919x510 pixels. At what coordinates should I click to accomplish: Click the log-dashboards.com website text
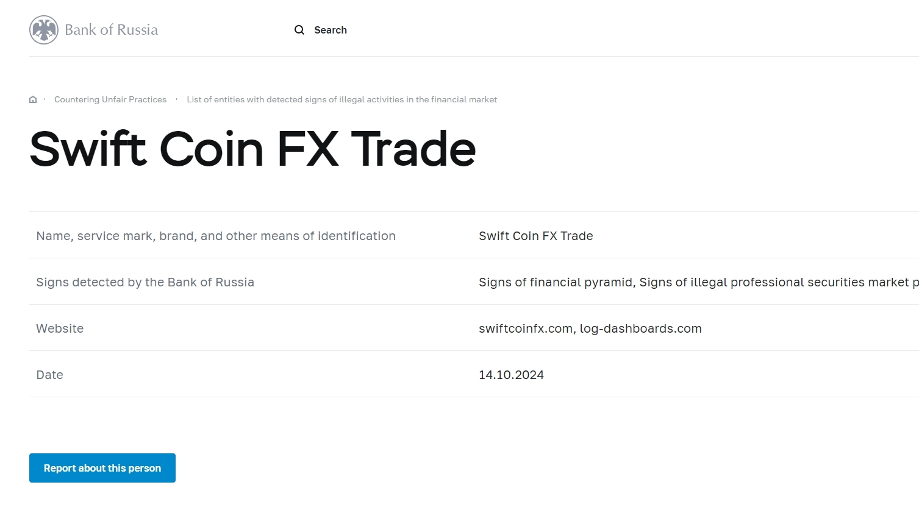tap(640, 328)
